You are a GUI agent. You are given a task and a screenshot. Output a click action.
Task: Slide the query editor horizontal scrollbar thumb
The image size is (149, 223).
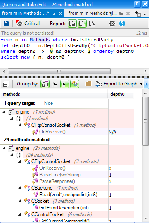pyautogui.click(x=59, y=71)
